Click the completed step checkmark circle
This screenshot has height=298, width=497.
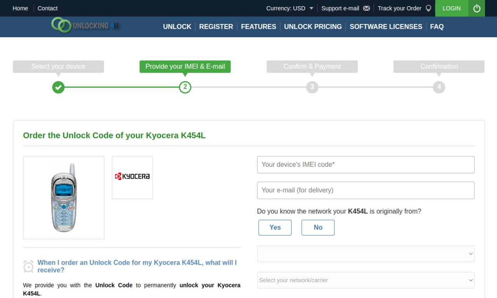click(x=58, y=87)
